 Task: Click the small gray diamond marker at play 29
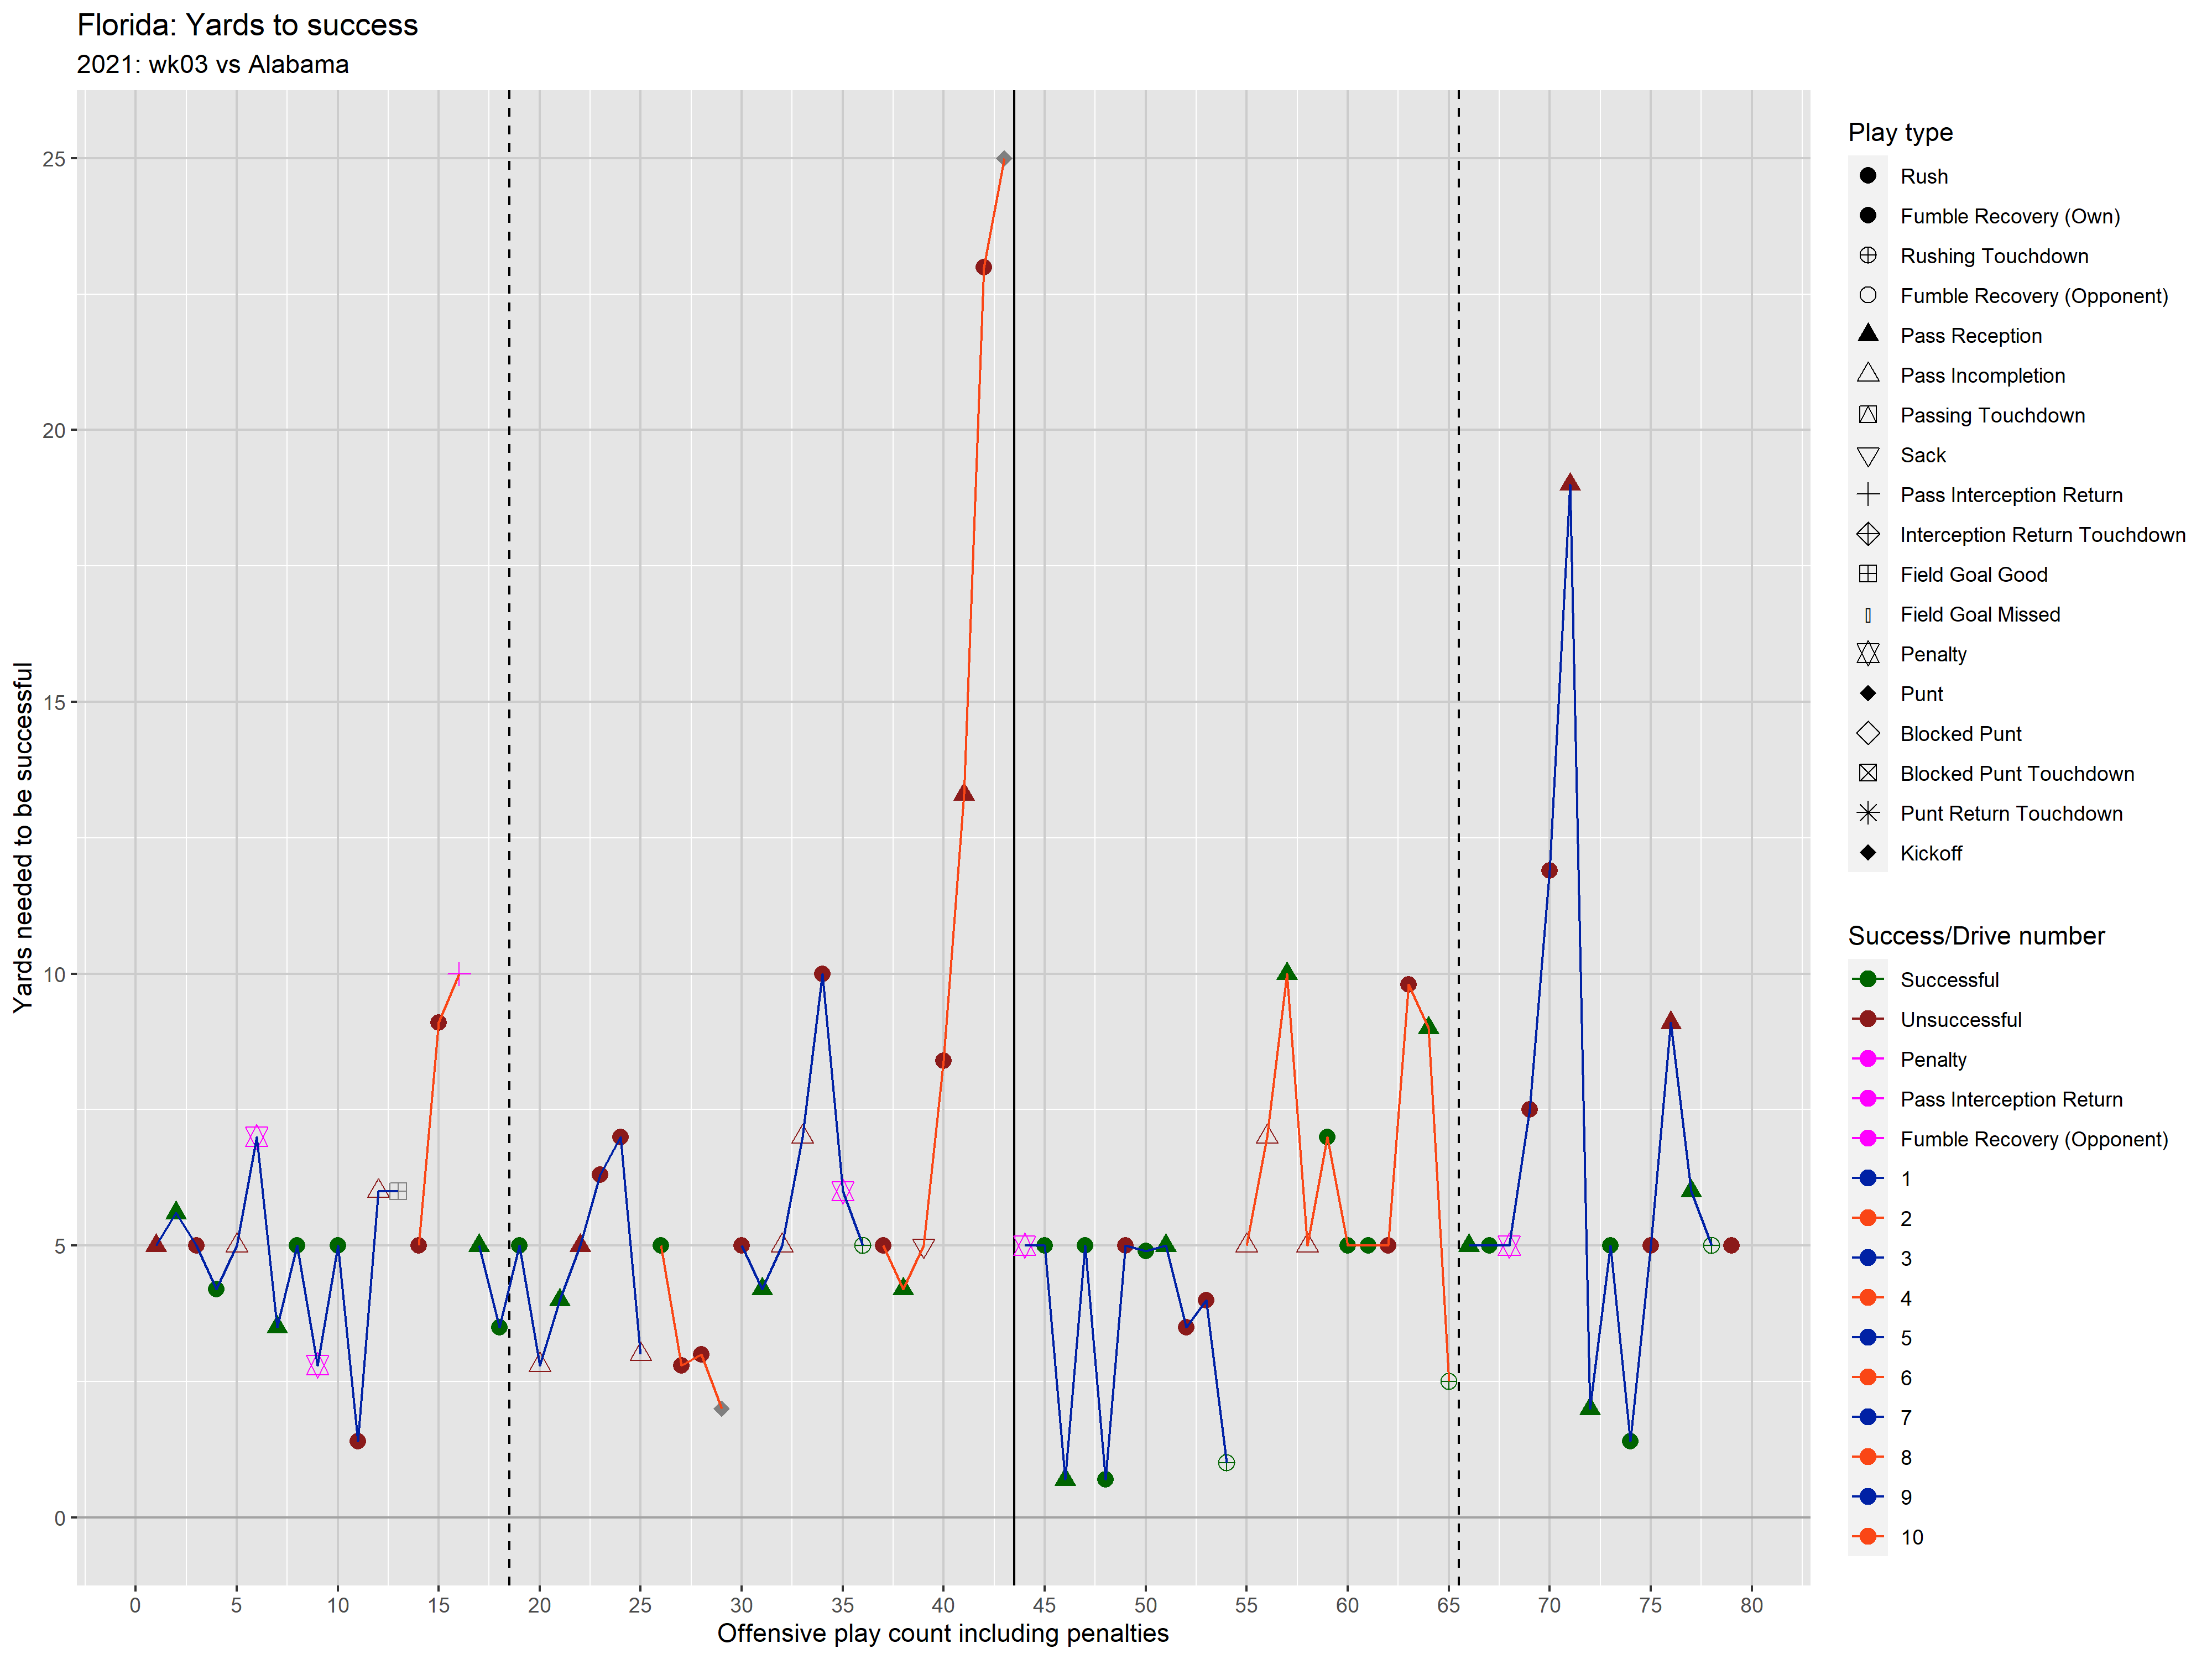coord(721,1408)
